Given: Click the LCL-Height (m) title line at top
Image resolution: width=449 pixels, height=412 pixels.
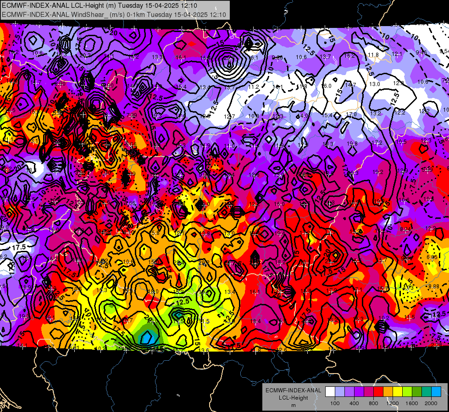Looking at the screenshot, I should click(x=100, y=5).
